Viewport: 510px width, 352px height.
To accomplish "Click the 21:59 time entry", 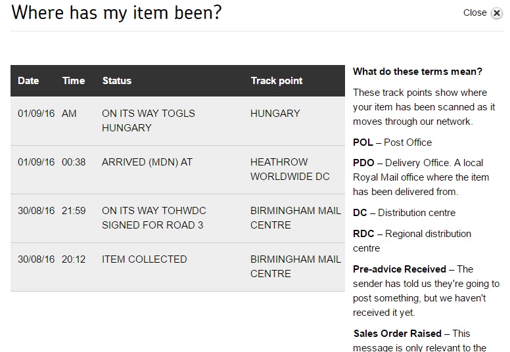I will point(74,211).
